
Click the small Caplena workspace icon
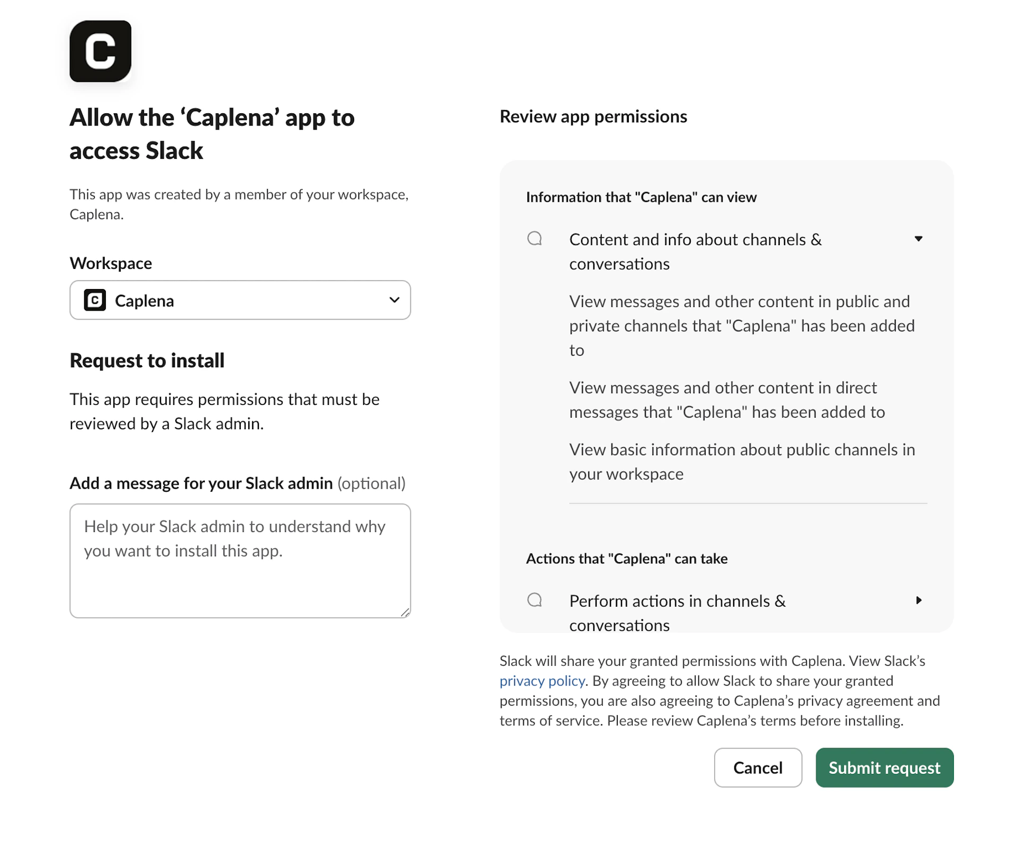(x=95, y=300)
